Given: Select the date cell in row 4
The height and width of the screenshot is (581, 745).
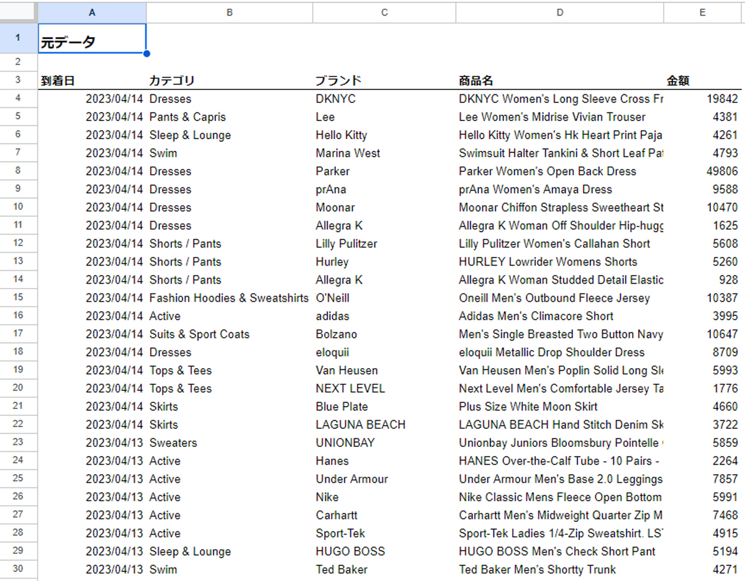Looking at the screenshot, I should pos(92,99).
